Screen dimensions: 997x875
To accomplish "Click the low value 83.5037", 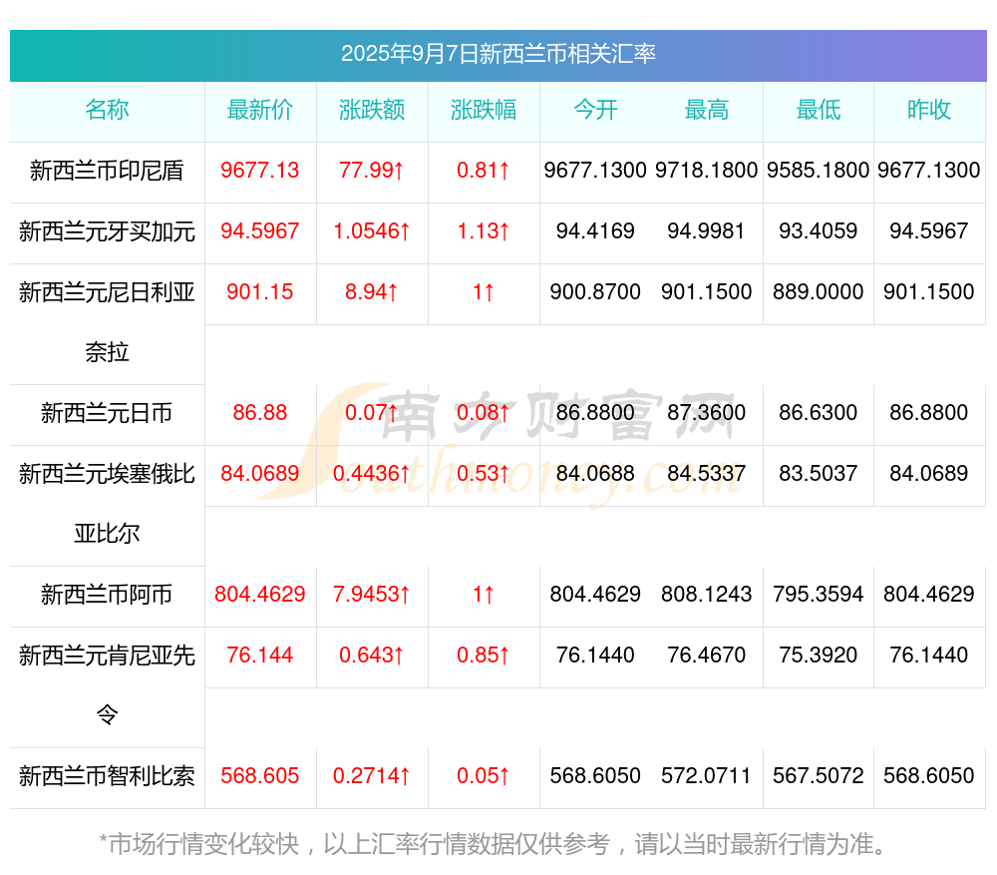I will click(819, 474).
